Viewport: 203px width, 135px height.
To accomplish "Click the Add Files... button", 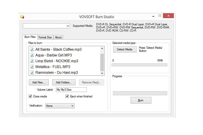I will [39, 82].
